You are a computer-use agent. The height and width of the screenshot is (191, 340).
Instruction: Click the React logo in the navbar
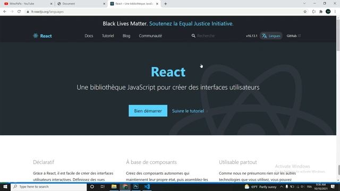pos(42,36)
